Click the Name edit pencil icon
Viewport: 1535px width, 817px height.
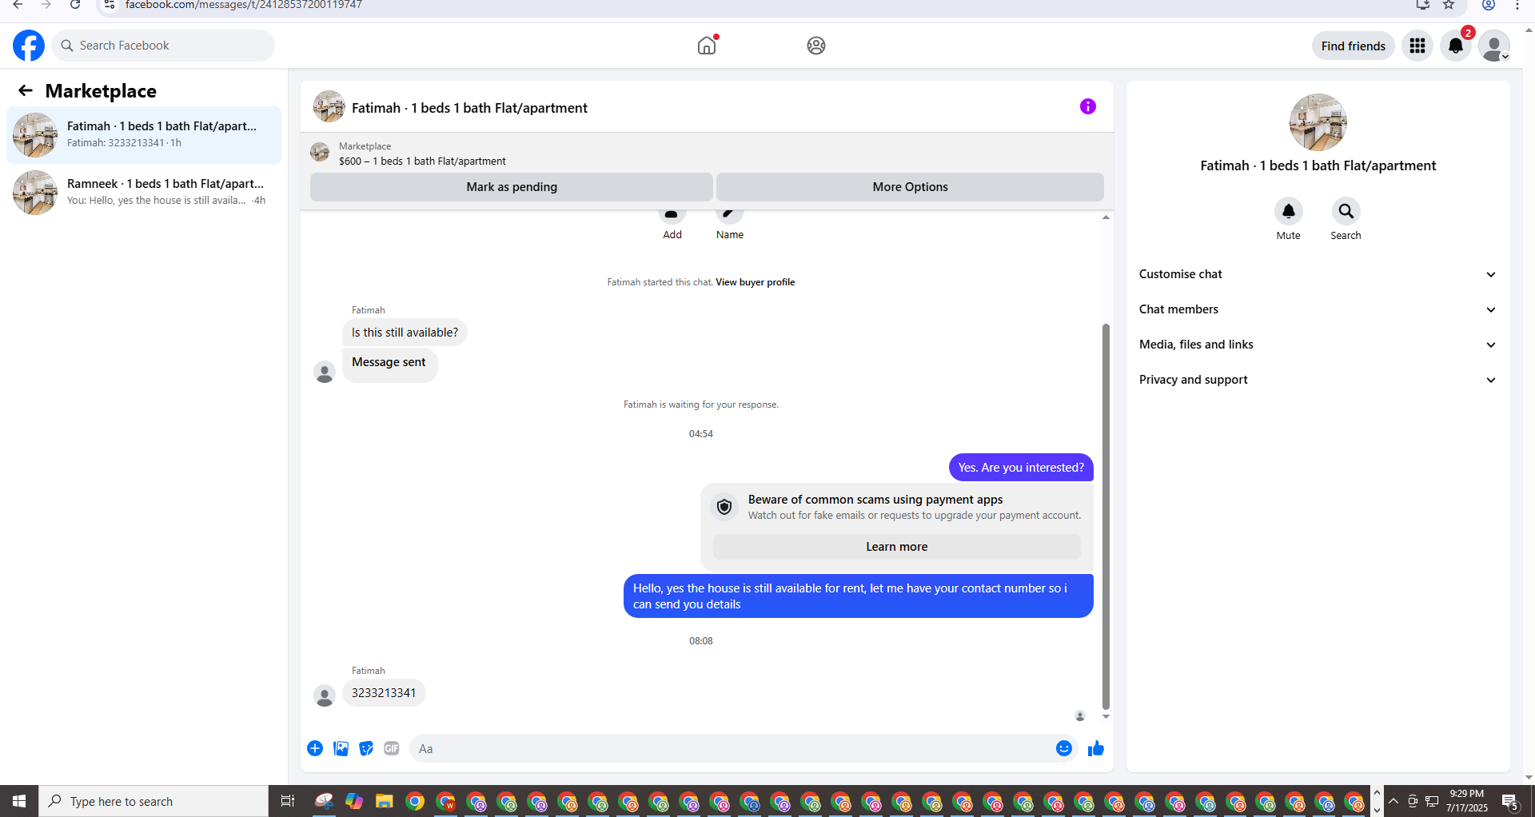[x=730, y=216]
